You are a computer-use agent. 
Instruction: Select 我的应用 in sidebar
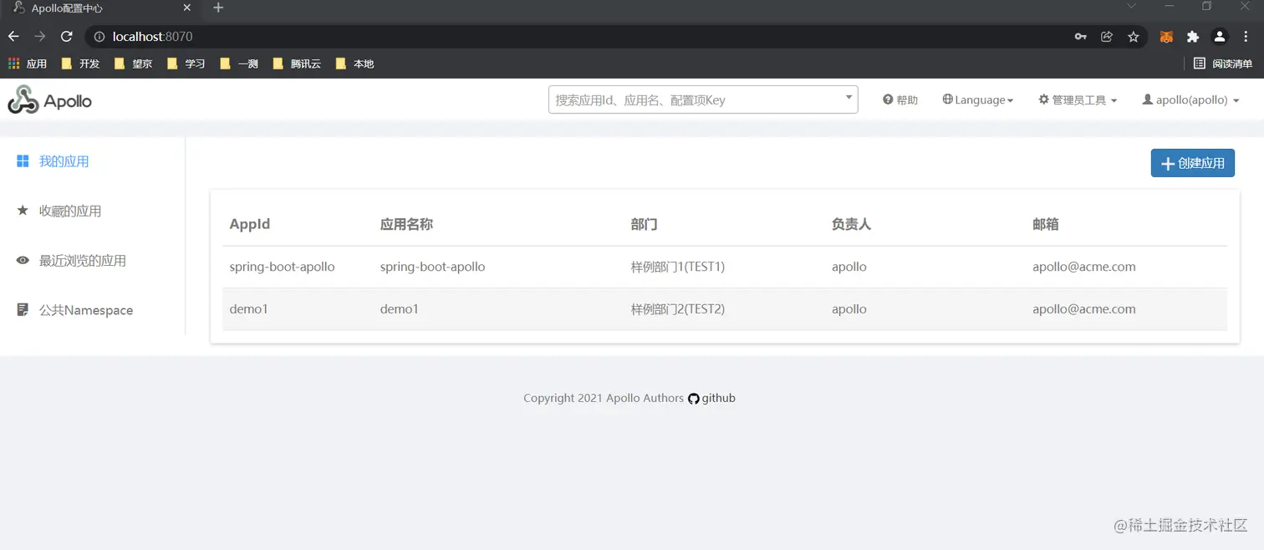point(54,161)
